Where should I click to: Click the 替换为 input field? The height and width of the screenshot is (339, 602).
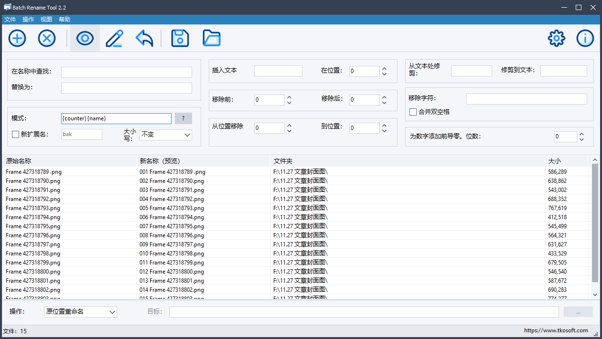tap(127, 88)
